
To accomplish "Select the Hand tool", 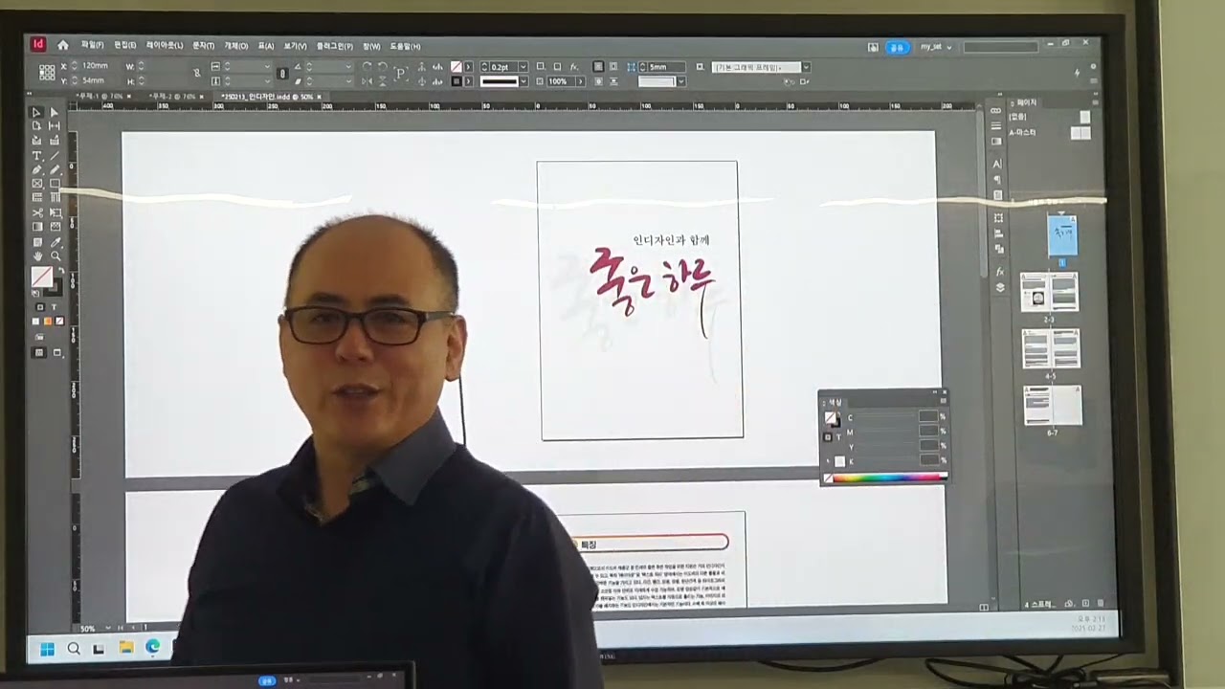I will point(37,256).
